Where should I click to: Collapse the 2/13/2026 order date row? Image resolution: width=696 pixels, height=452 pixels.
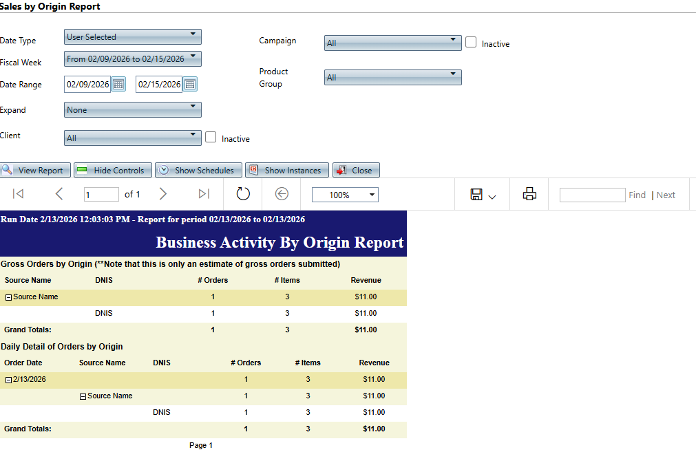coord(8,380)
